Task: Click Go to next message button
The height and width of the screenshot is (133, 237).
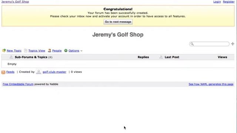Action: pos(118,22)
